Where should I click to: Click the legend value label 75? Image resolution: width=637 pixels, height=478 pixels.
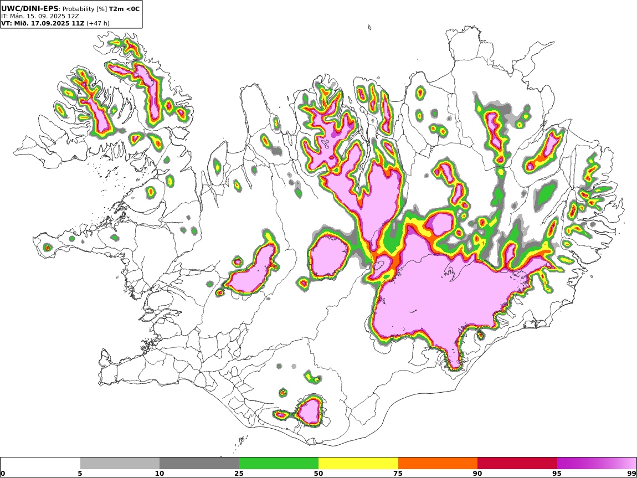398,474
